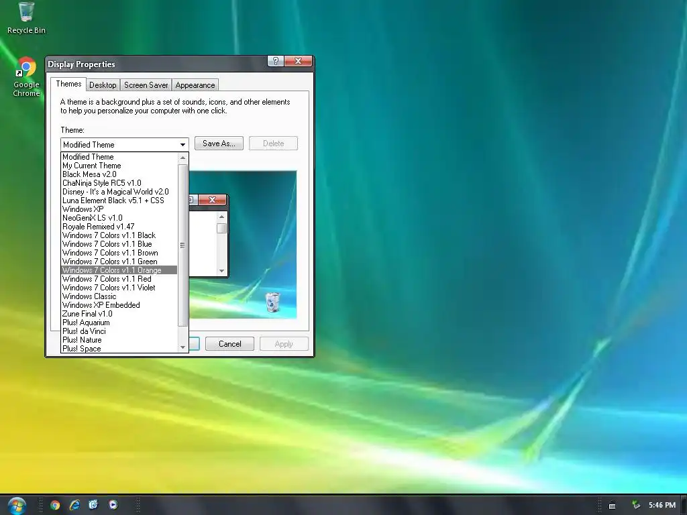
Task: Choose Windows 7 Colors v1.1 Blue
Action: (119, 244)
